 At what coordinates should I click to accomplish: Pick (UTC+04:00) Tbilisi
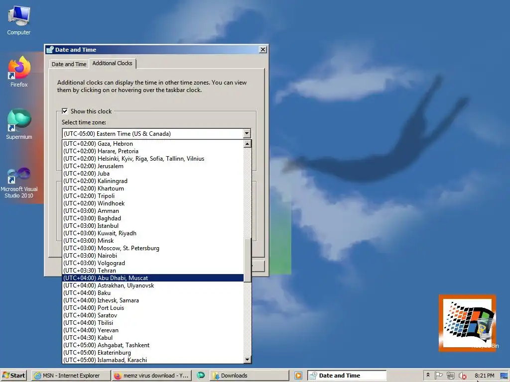click(x=152, y=323)
